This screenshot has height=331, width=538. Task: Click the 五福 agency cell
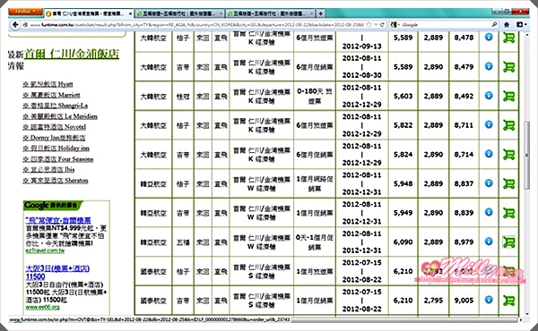(183, 242)
